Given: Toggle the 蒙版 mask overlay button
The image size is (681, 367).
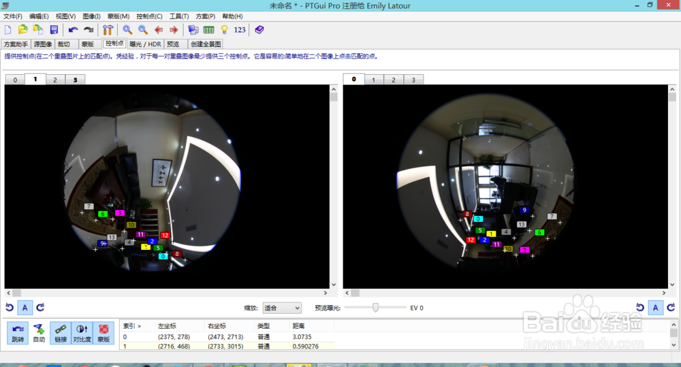Looking at the screenshot, I should 104,333.
